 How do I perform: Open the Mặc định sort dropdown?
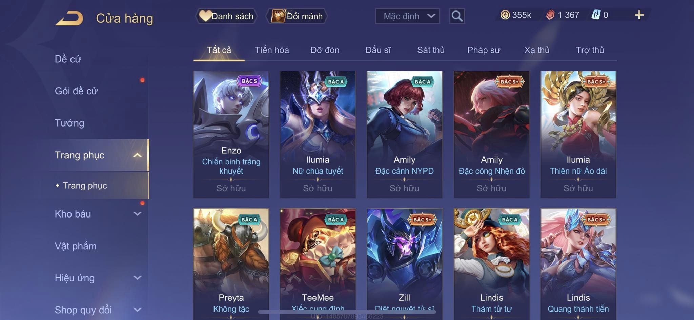pos(407,16)
